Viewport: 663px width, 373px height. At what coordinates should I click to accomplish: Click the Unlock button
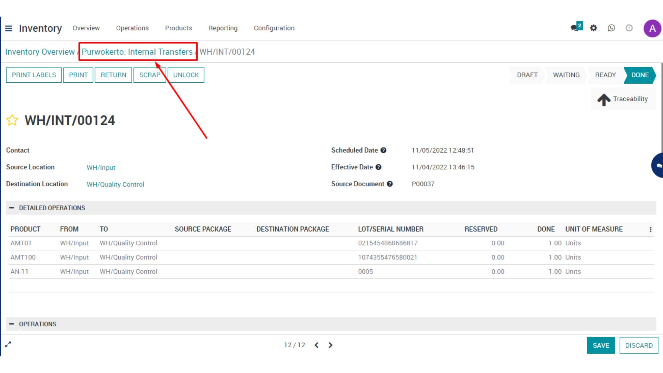pos(186,75)
